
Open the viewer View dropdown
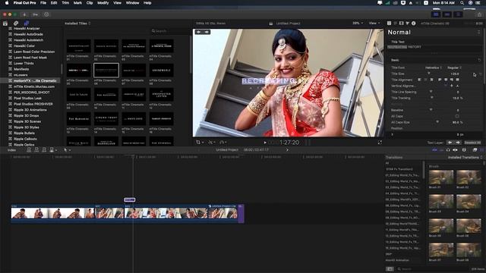[374, 24]
